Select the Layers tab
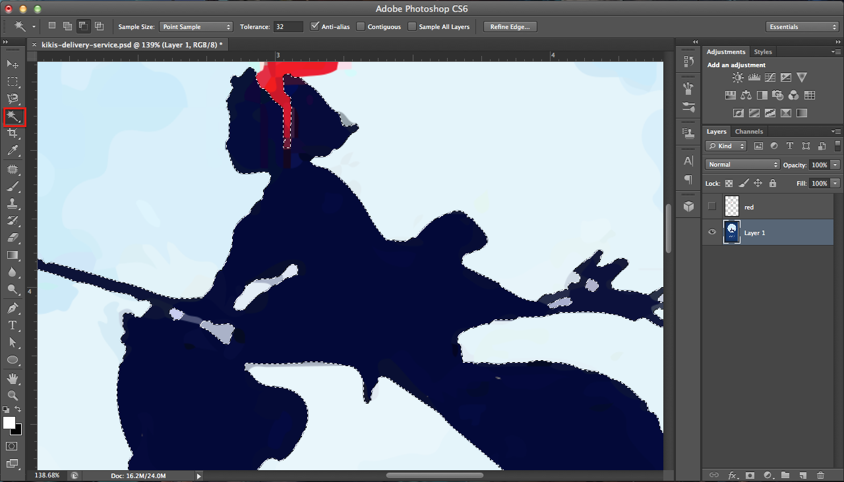Screen dimensions: 844x482 click(x=717, y=132)
